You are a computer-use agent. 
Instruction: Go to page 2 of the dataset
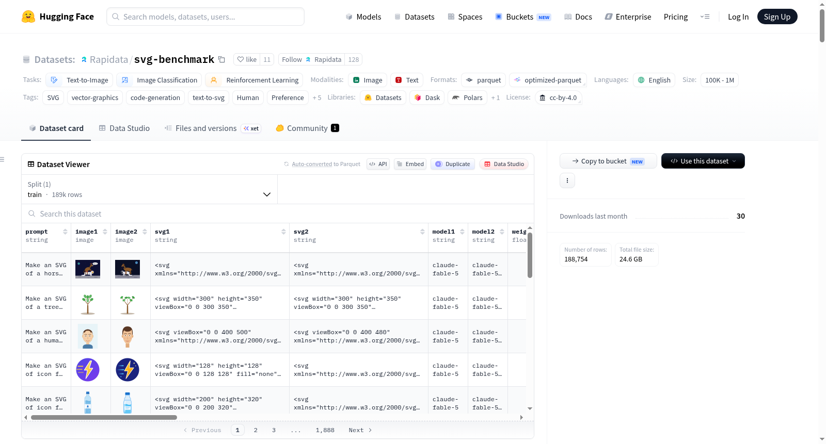(256, 430)
